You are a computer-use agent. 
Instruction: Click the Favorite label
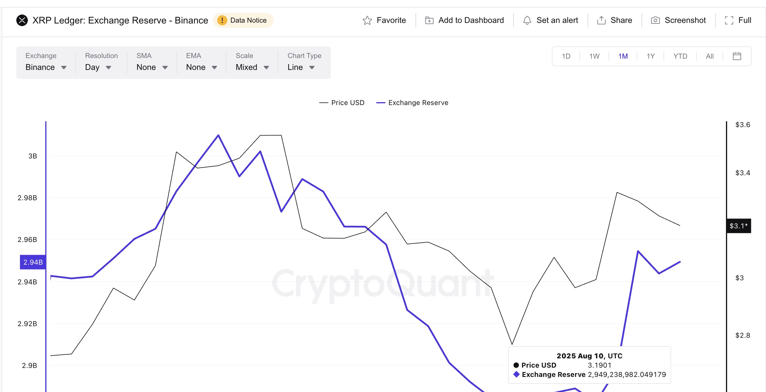pyautogui.click(x=391, y=20)
